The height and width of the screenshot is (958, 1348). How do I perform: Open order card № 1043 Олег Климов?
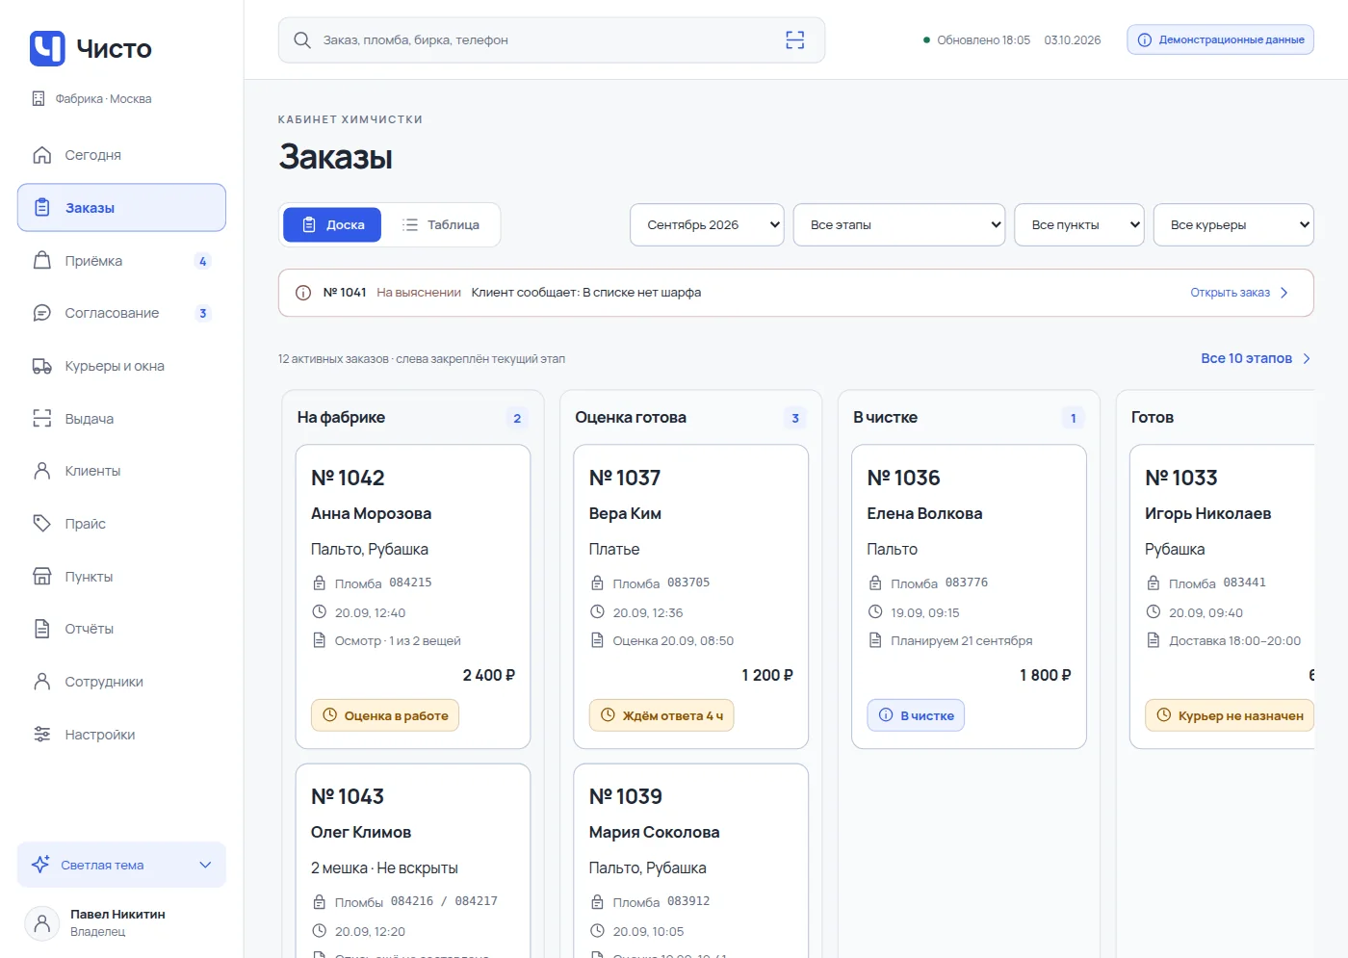[x=413, y=861]
